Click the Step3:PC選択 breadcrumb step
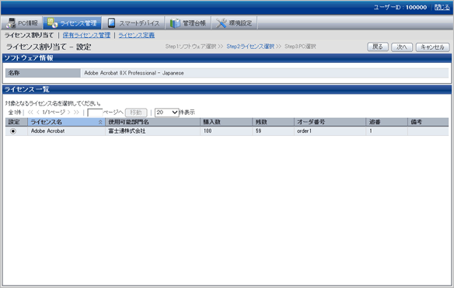The width and height of the screenshot is (454, 288). (x=300, y=47)
